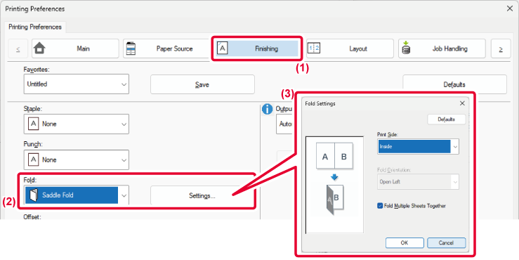Screen dimensions: 519x260
Task: Click the Layout tab's page-order icon
Action: 314,48
